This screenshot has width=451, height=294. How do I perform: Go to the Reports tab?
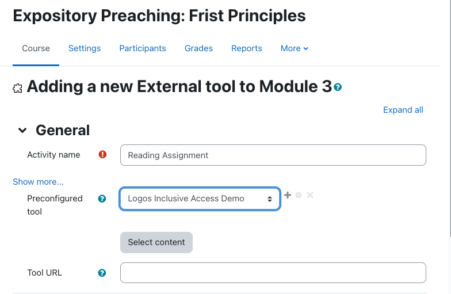pos(247,48)
